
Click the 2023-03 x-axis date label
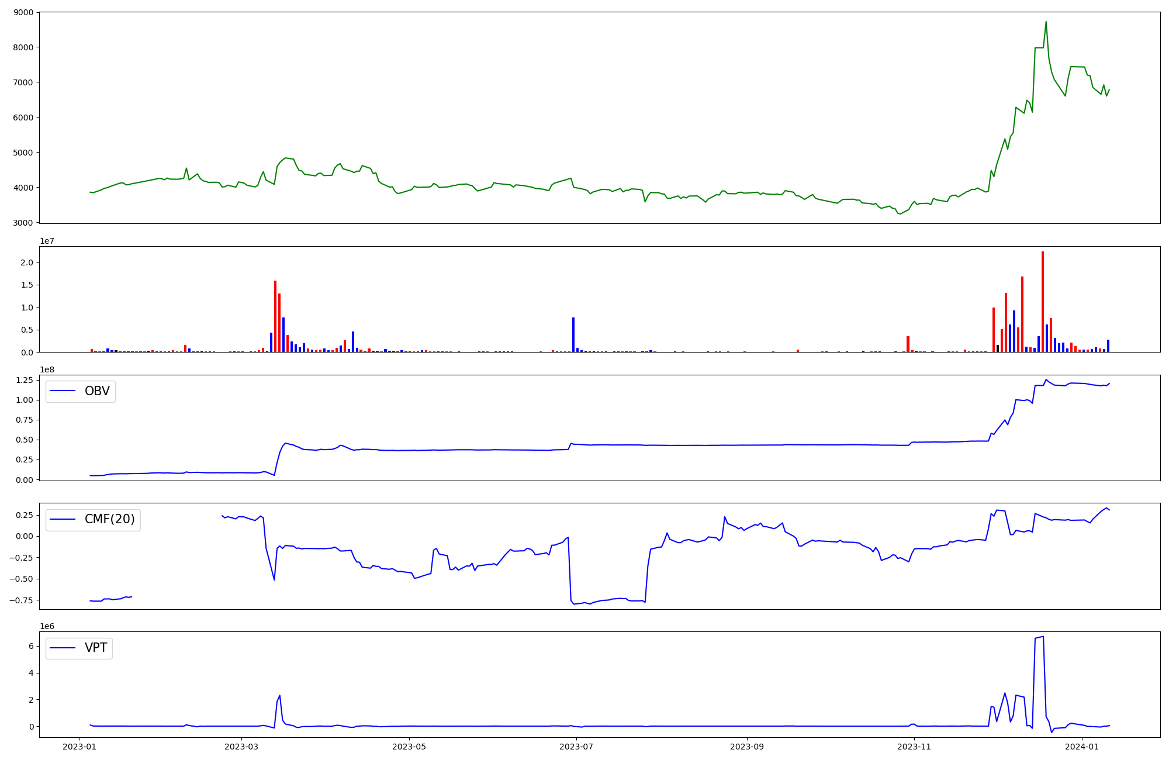[241, 747]
